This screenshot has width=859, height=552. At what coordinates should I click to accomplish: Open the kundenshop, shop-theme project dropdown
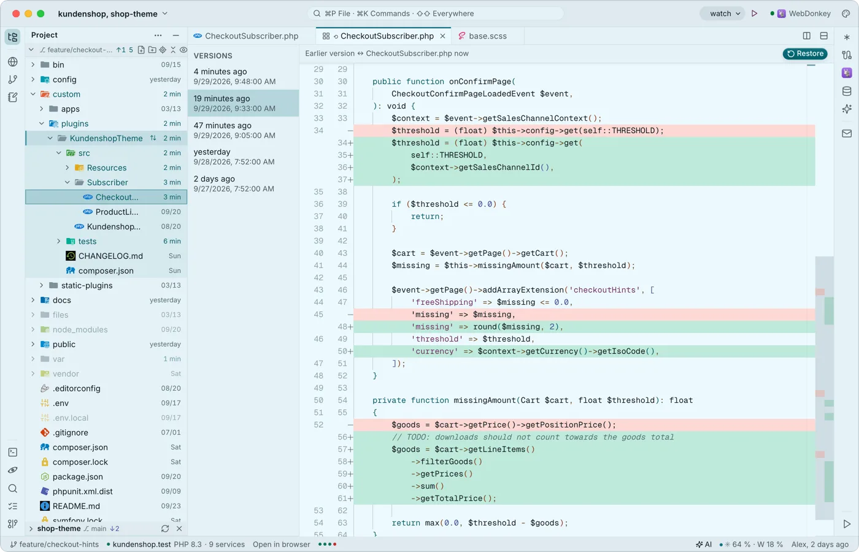pyautogui.click(x=112, y=13)
